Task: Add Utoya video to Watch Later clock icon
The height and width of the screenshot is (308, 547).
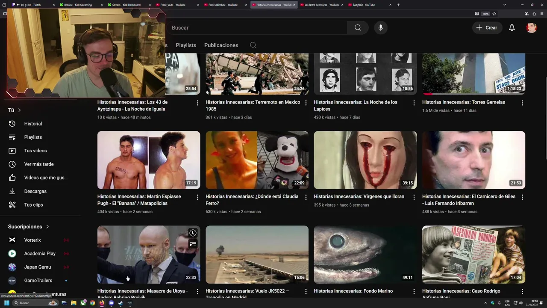Action: click(193, 233)
